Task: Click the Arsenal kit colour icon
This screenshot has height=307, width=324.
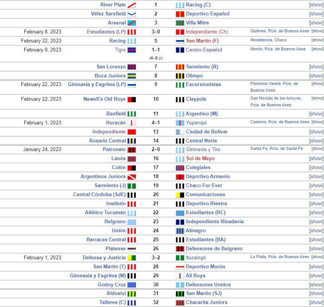Action: pyautogui.click(x=131, y=23)
